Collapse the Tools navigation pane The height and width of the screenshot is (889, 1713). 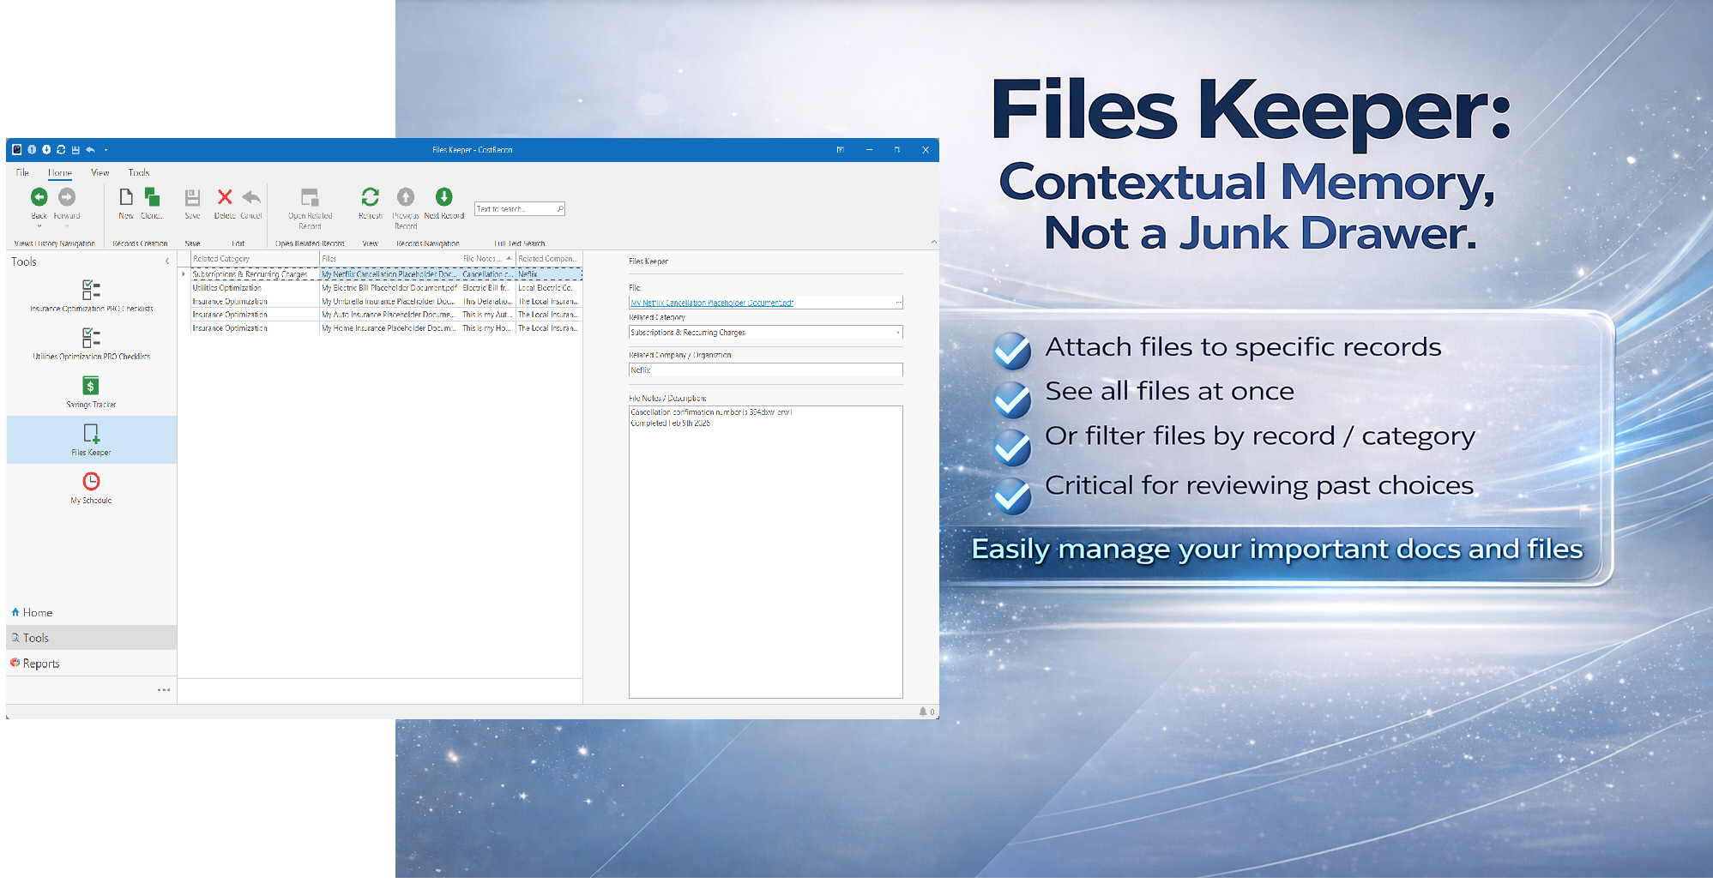point(167,261)
